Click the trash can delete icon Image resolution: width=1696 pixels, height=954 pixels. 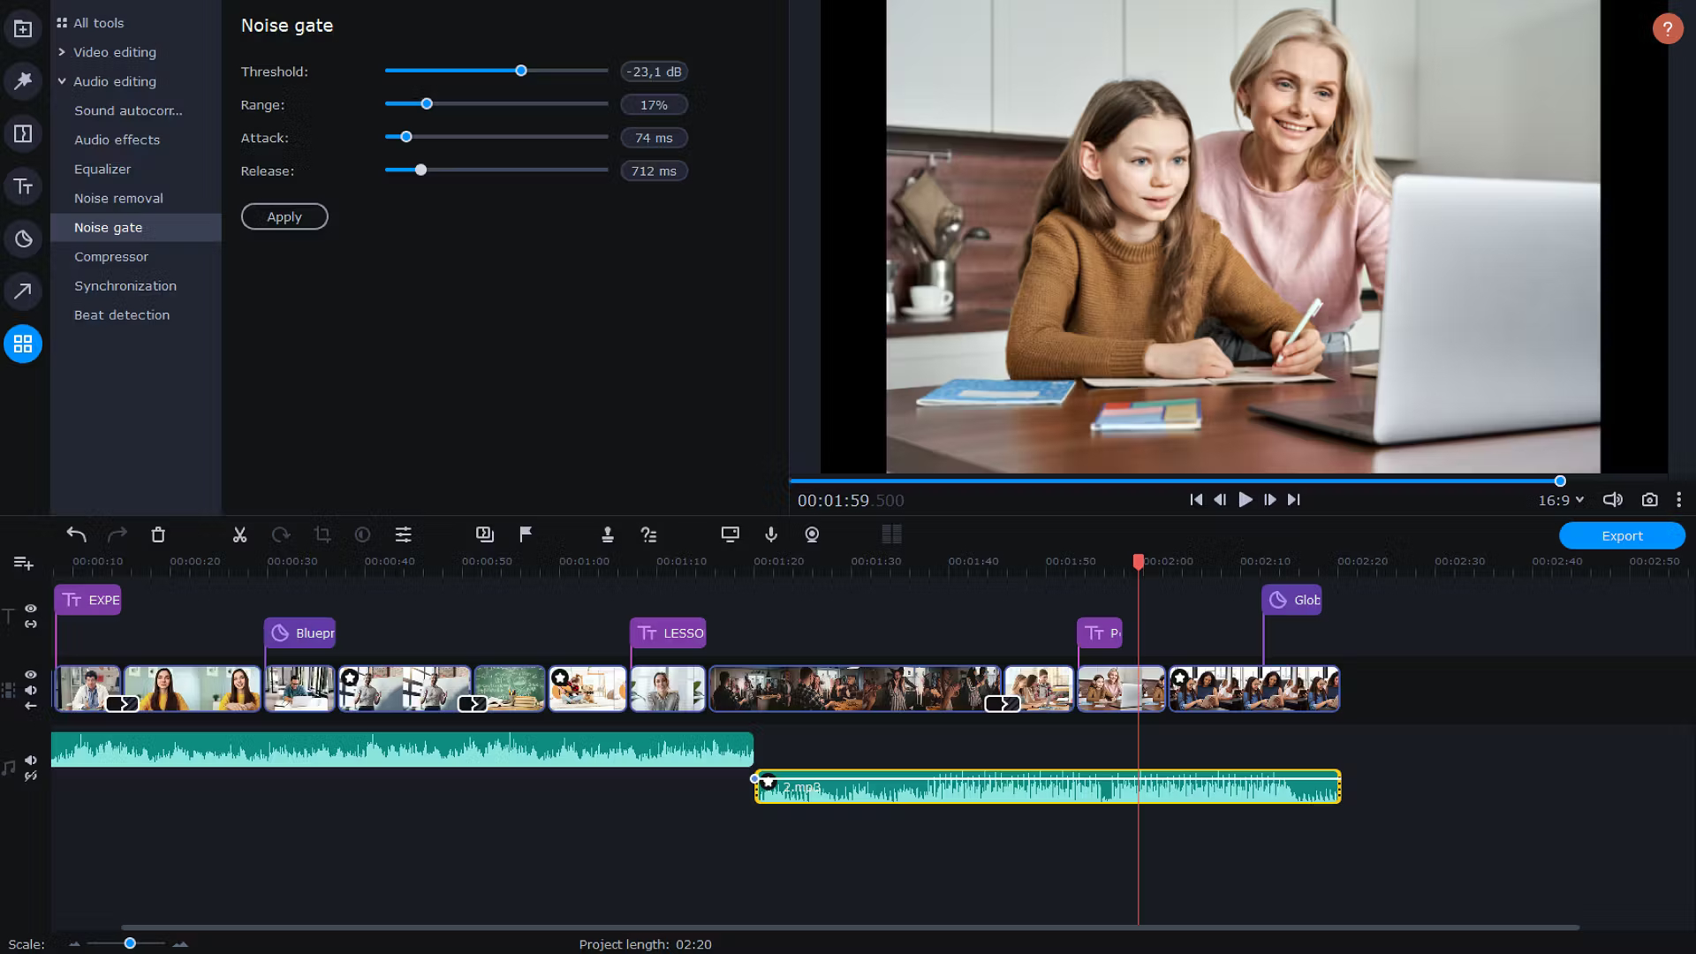tap(158, 534)
